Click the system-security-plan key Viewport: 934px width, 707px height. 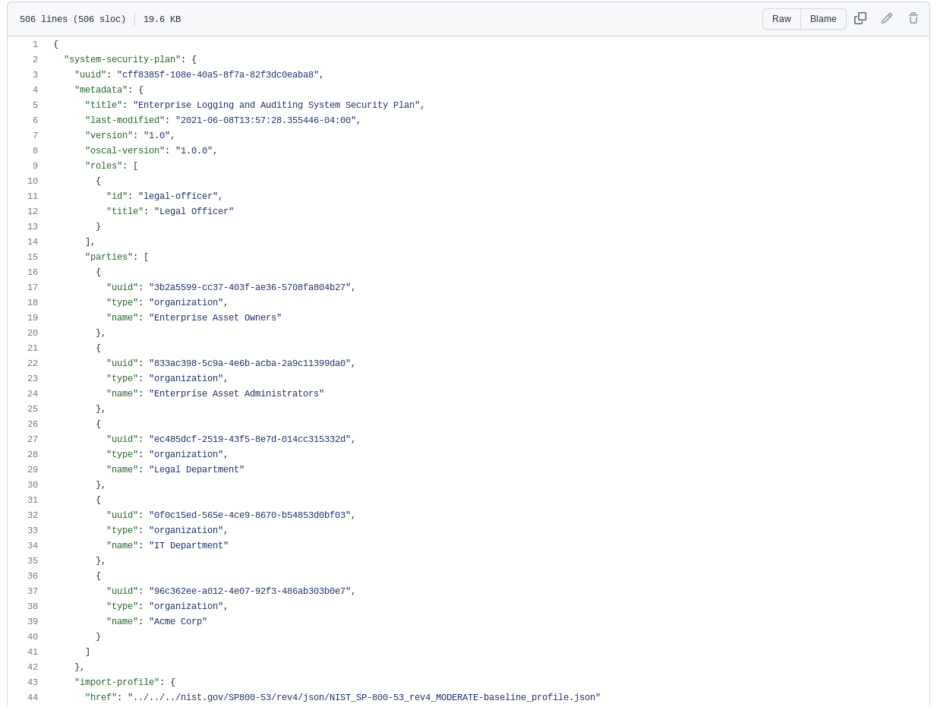click(121, 59)
